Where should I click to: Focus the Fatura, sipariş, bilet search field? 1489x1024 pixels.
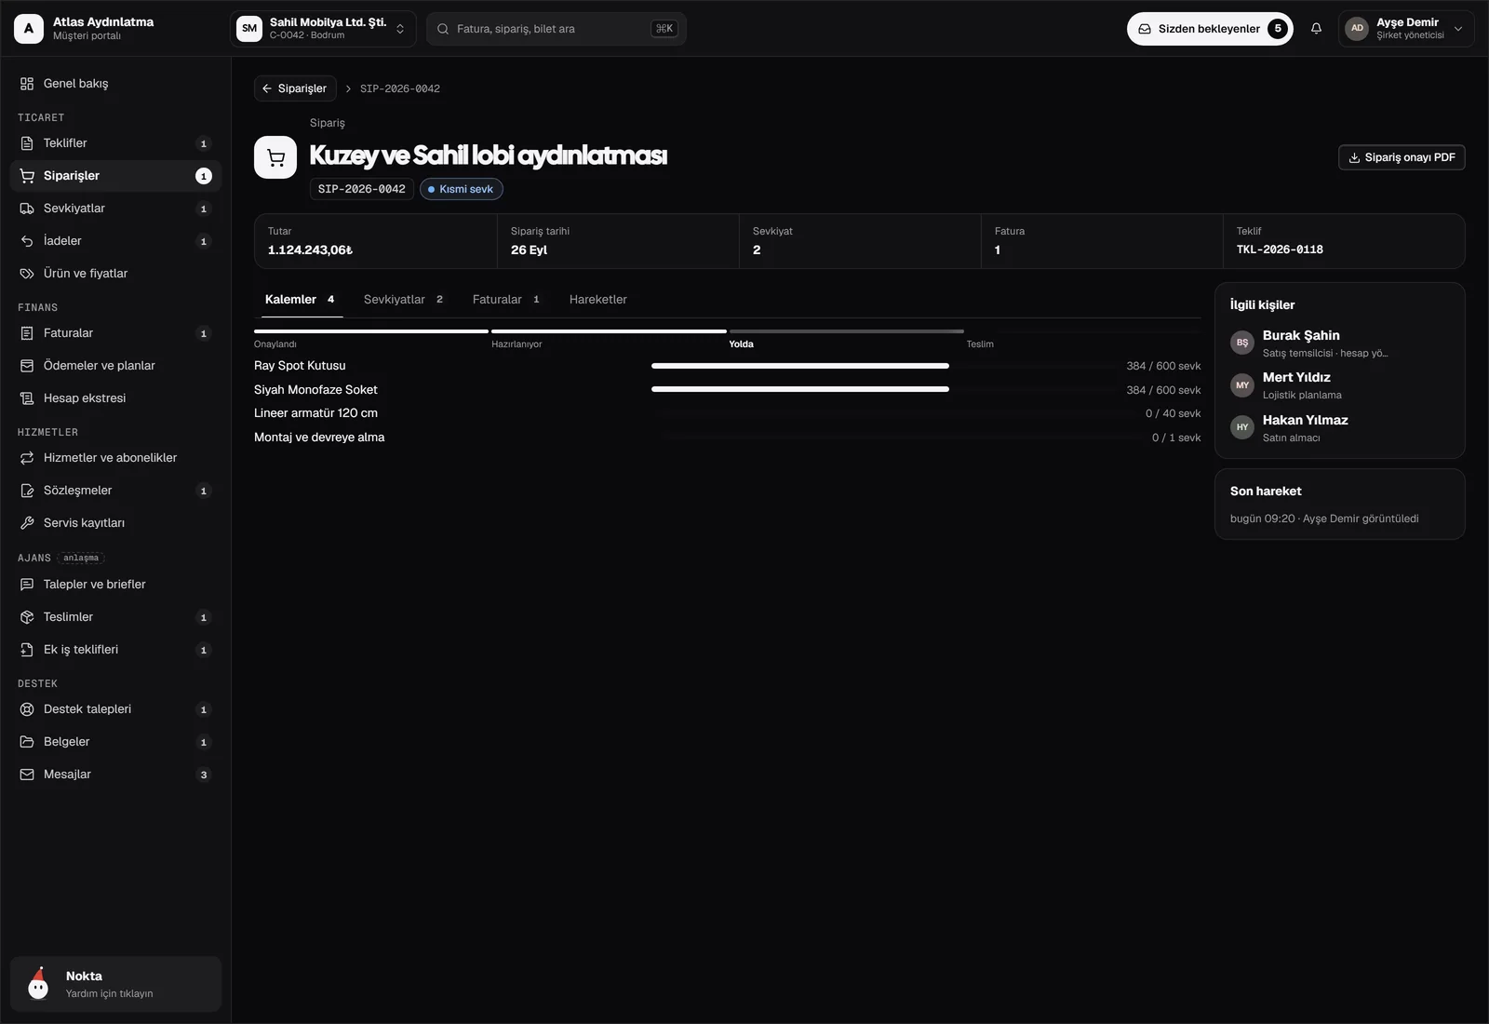(557, 29)
